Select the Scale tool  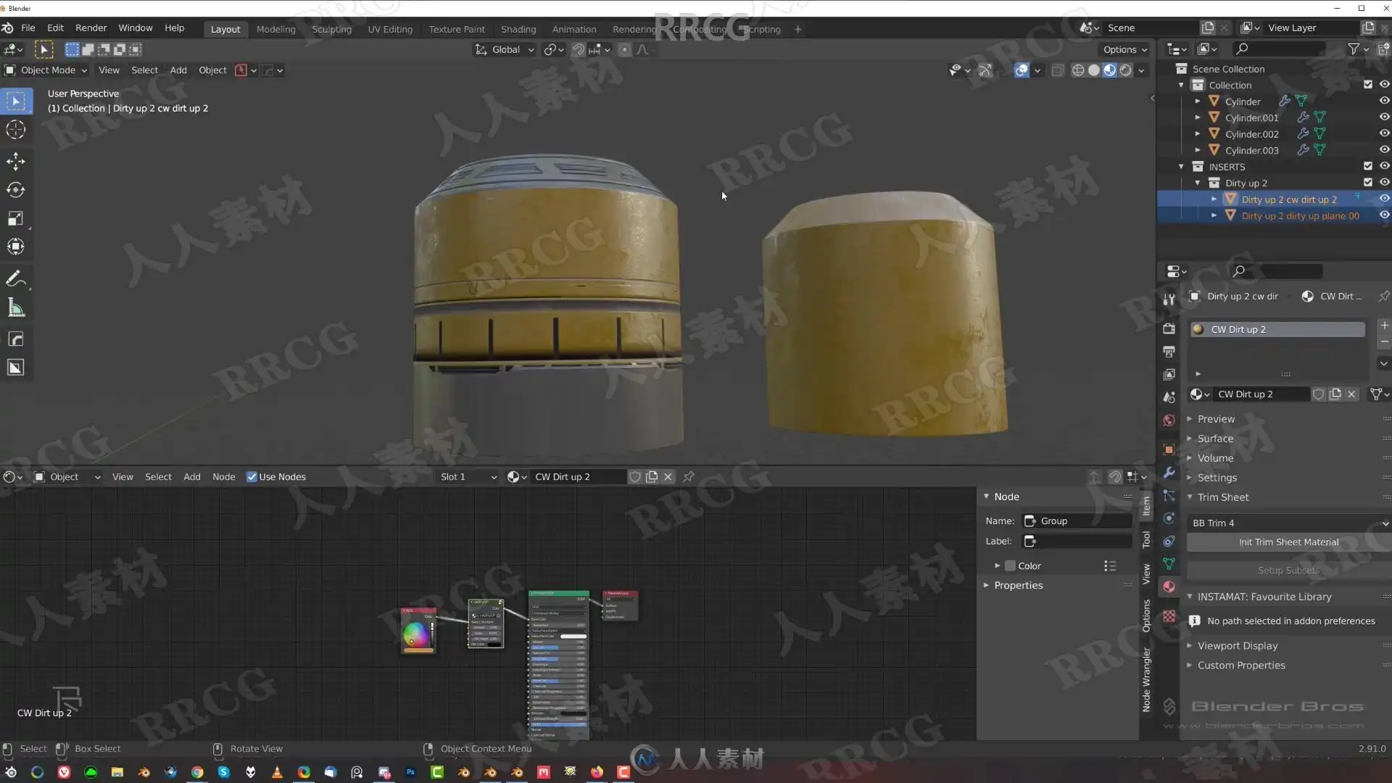[15, 218]
